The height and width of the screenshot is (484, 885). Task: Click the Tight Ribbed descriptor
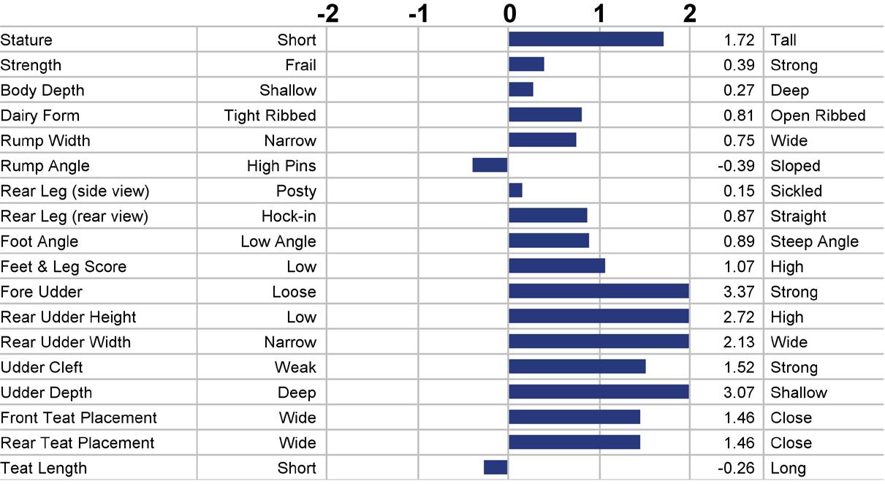coord(270,116)
